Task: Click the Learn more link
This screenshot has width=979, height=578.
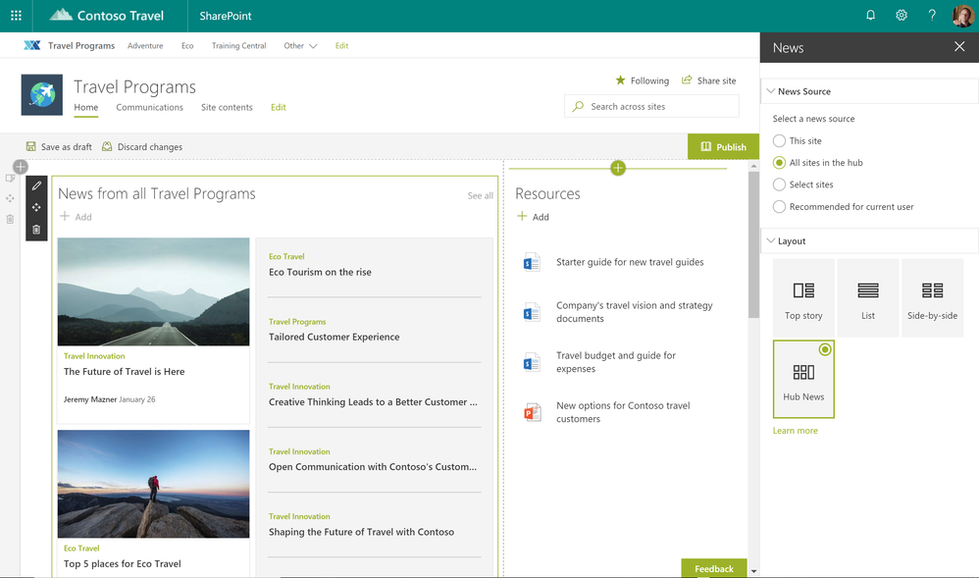Action: pyautogui.click(x=795, y=430)
